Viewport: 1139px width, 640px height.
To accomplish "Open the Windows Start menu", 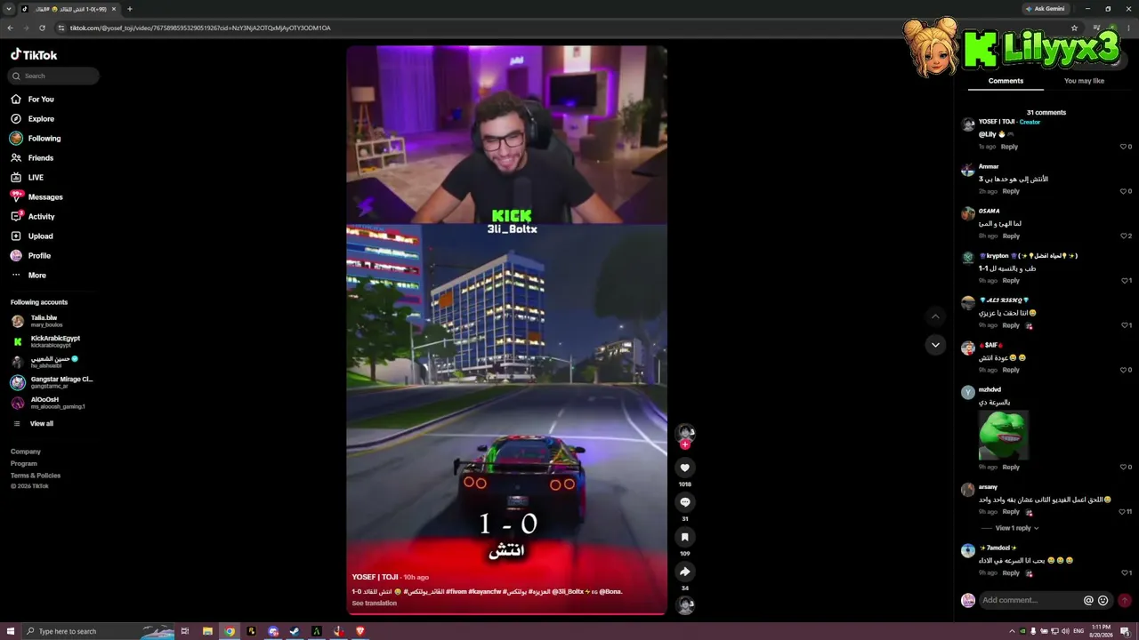I will click(x=9, y=631).
